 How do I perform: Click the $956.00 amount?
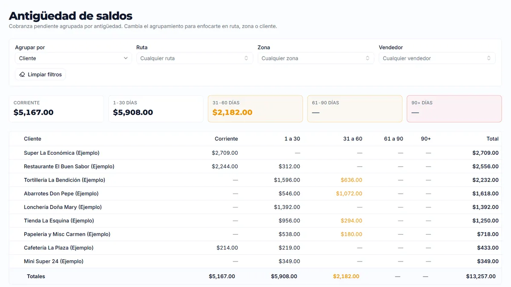290,221
